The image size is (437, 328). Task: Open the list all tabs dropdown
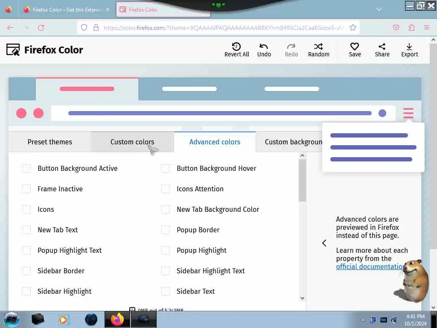coord(379,9)
